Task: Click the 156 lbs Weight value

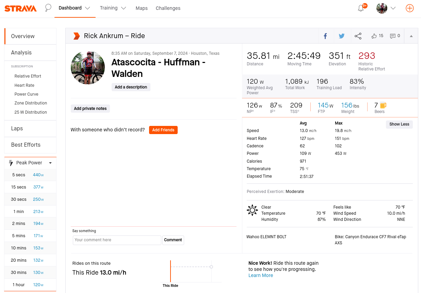Action: tap(350, 105)
